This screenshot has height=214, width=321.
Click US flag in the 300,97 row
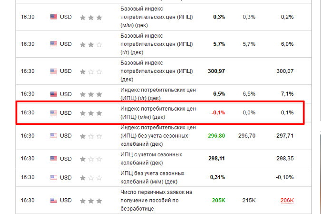[53, 71]
